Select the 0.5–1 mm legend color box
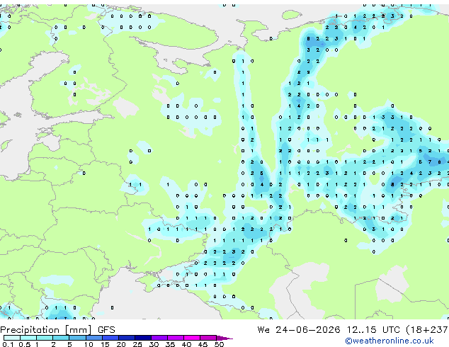449x347 pixels. coord(28,338)
